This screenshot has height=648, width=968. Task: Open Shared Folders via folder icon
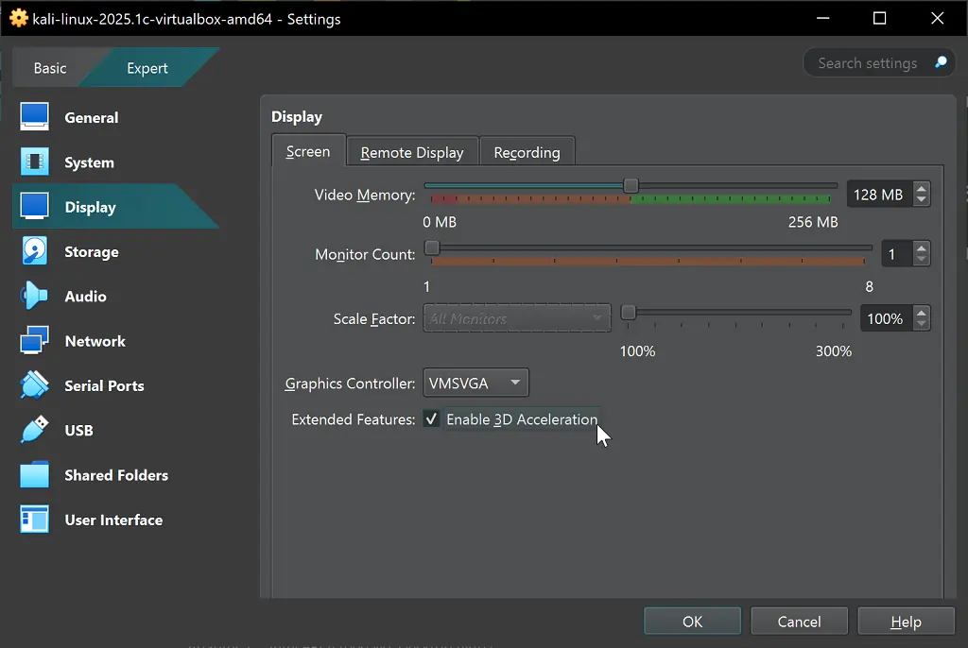[x=34, y=474]
